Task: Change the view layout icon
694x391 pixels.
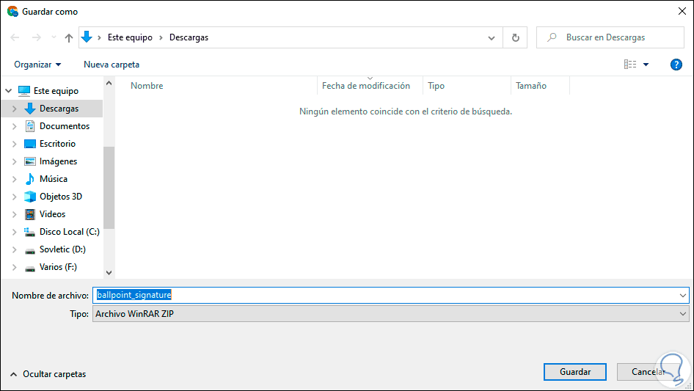Action: (630, 65)
